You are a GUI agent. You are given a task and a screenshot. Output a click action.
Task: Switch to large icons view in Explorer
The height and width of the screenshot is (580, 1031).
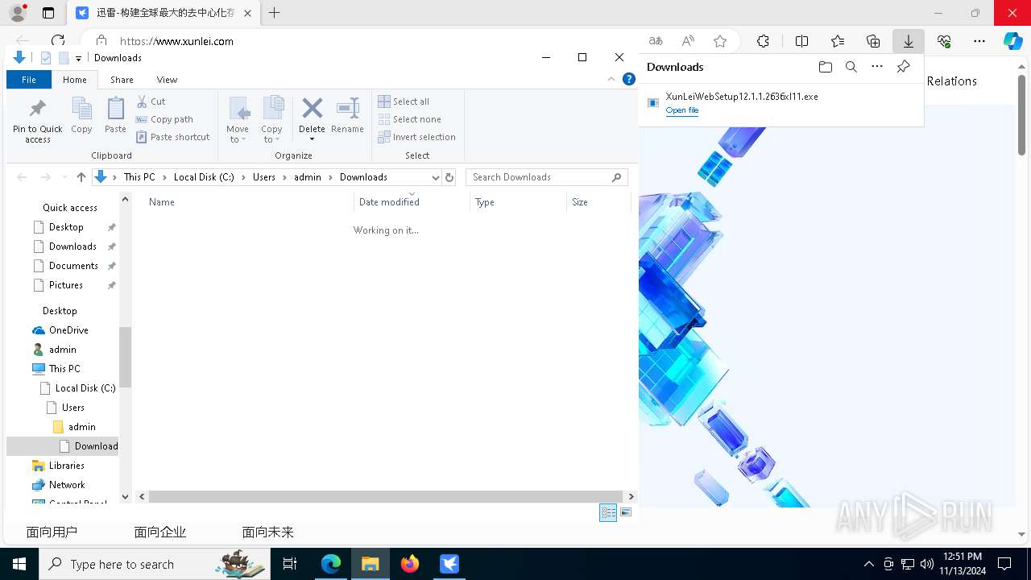click(x=626, y=512)
